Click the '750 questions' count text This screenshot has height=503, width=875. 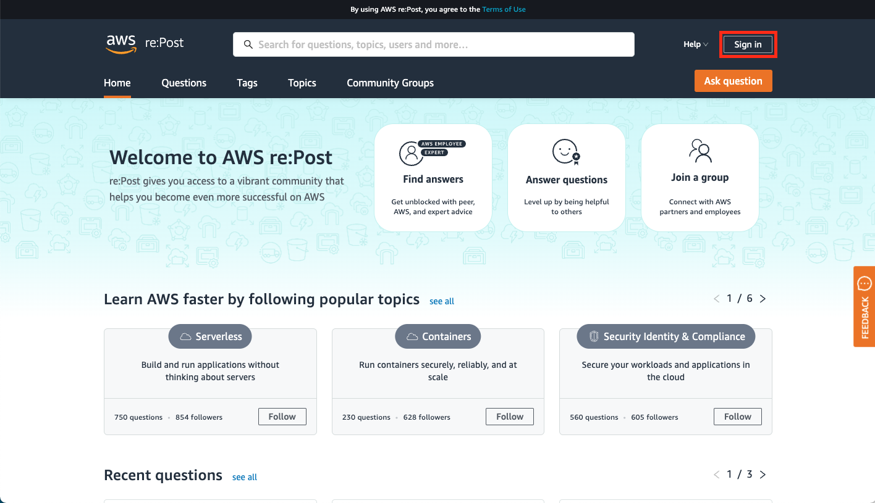[138, 417]
